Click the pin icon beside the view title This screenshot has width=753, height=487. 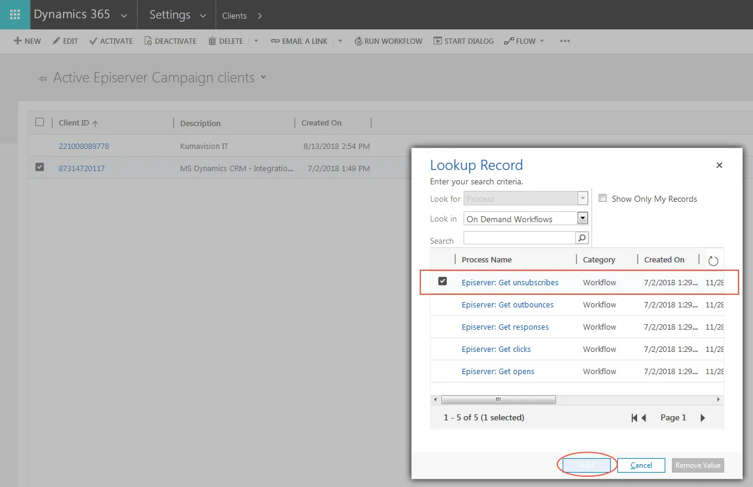tap(41, 79)
